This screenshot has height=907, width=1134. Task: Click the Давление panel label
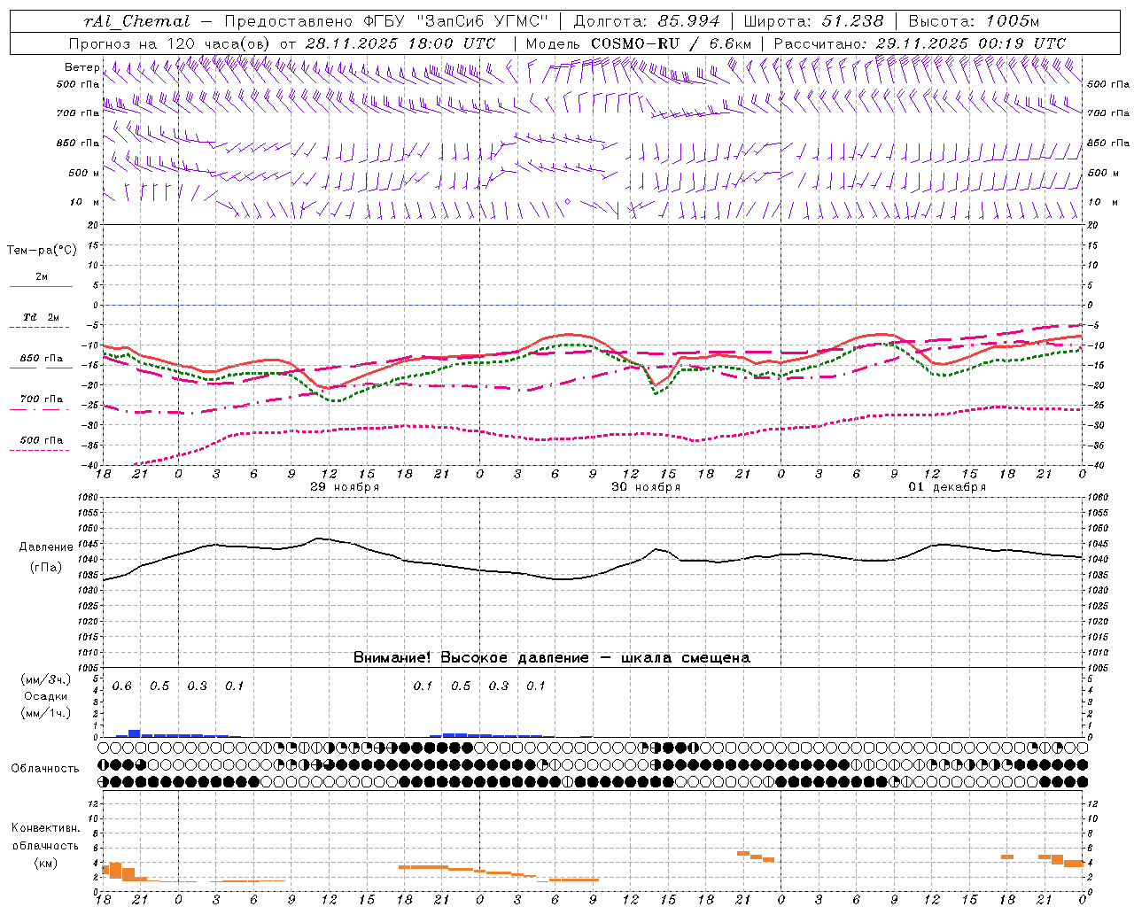coord(46,547)
